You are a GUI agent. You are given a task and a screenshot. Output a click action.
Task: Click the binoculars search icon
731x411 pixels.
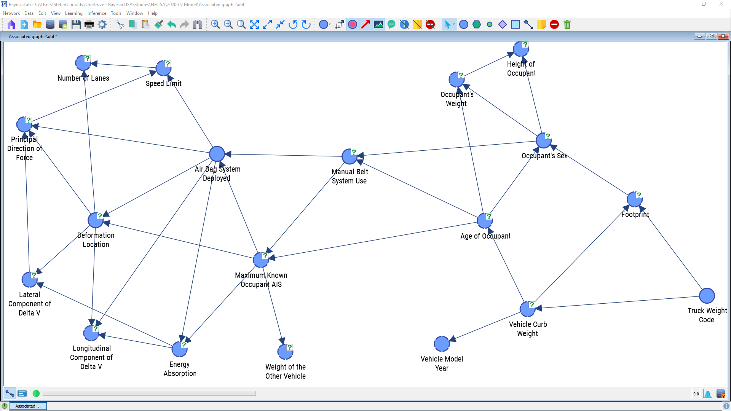197,25
